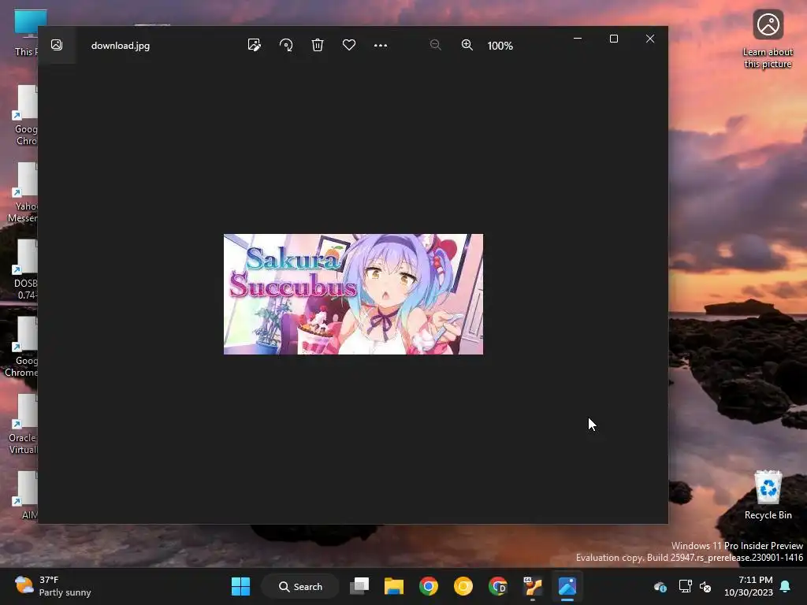Open the clock showing 7:11 PM

749,586
